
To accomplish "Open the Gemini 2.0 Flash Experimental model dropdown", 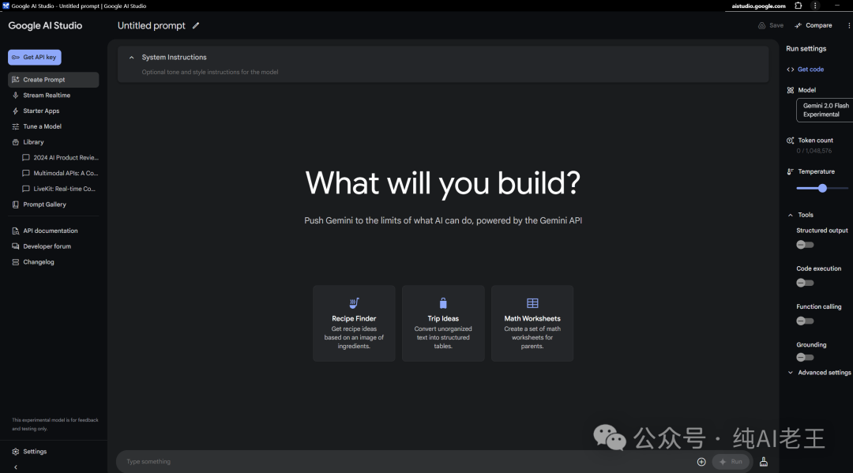I will point(825,110).
